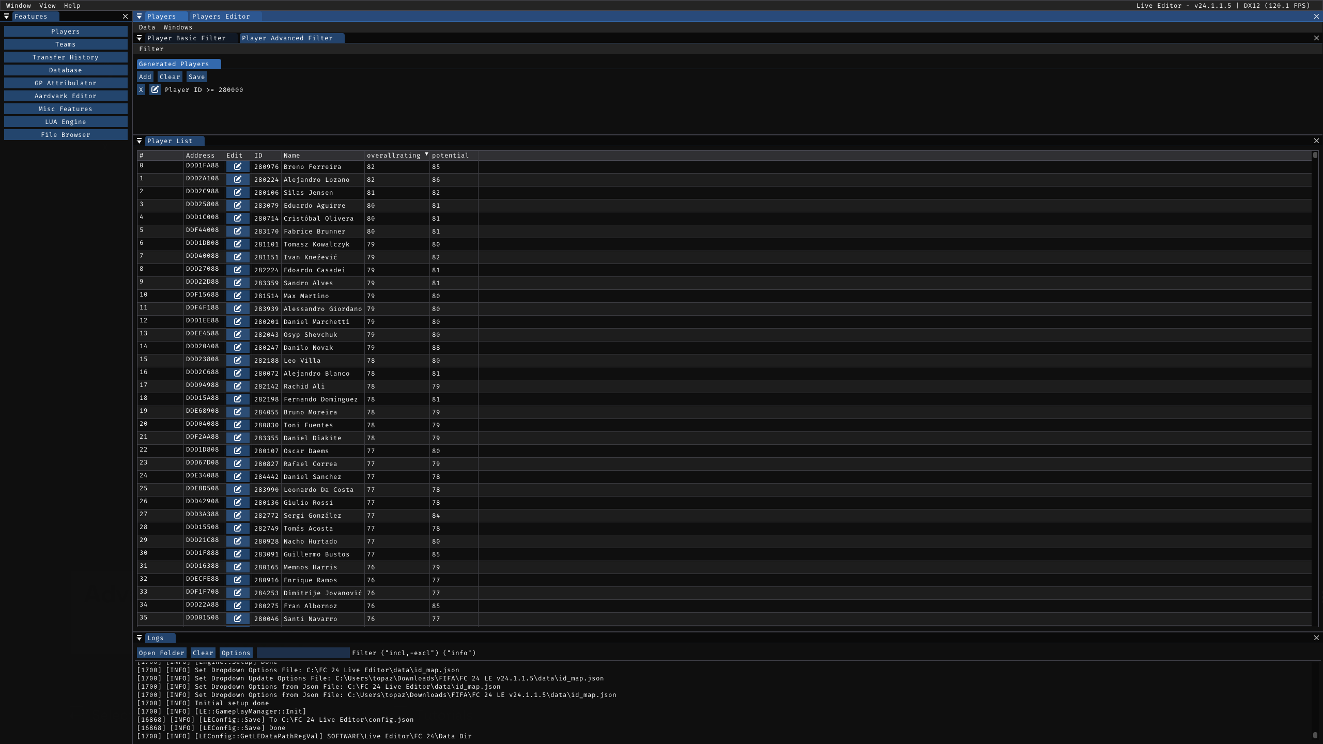Click the Transfer History feature button
This screenshot has width=1323, height=744.
pos(66,57)
